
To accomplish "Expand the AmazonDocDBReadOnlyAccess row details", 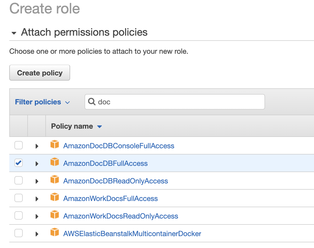I will tap(37, 181).
